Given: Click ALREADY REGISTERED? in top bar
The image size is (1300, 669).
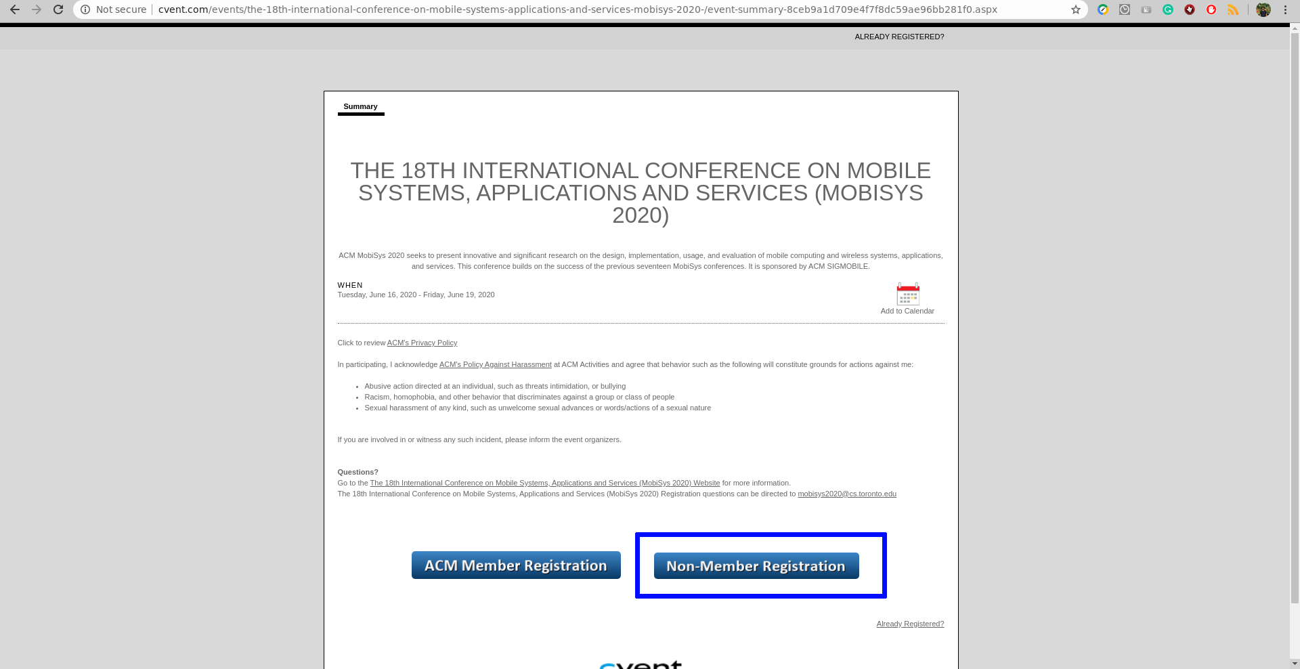Looking at the screenshot, I should 899,37.
